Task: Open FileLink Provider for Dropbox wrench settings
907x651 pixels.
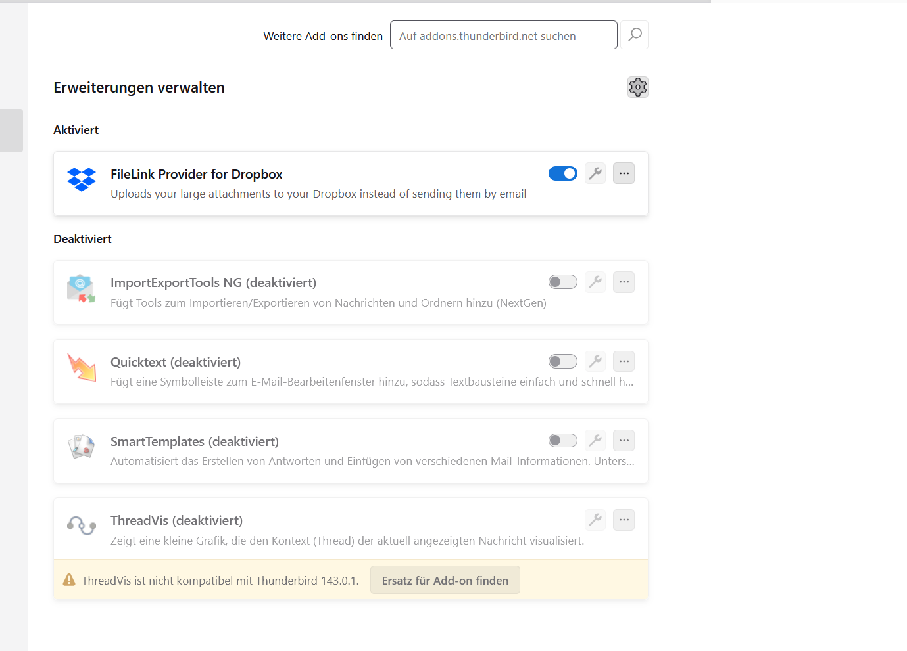Action: click(595, 173)
